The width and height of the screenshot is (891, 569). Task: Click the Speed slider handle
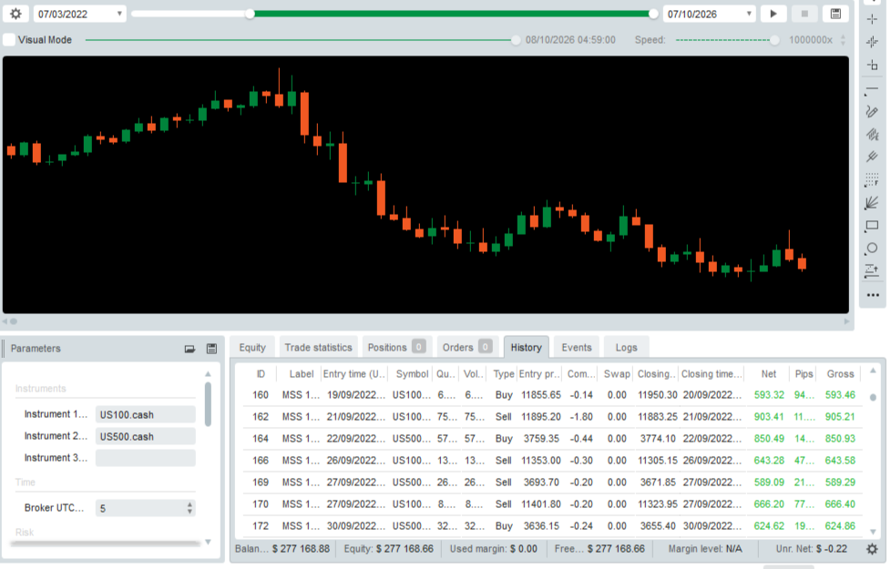pos(774,40)
